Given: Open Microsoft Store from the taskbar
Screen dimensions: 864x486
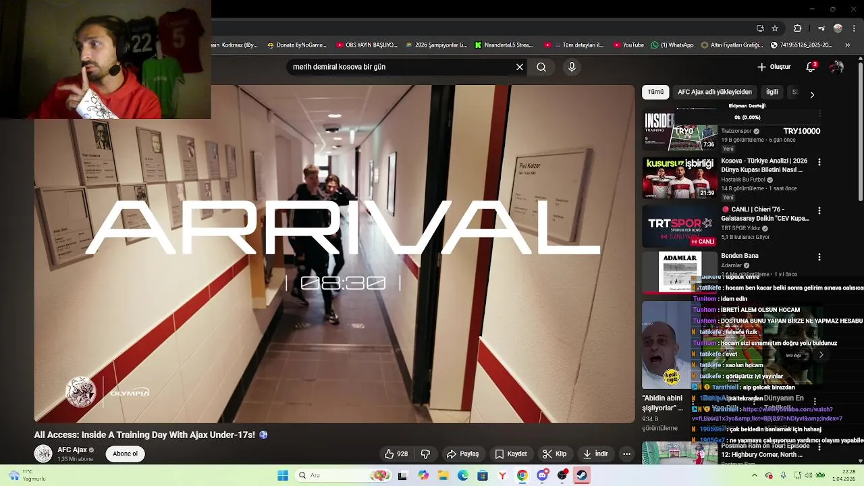Looking at the screenshot, I should click(483, 475).
